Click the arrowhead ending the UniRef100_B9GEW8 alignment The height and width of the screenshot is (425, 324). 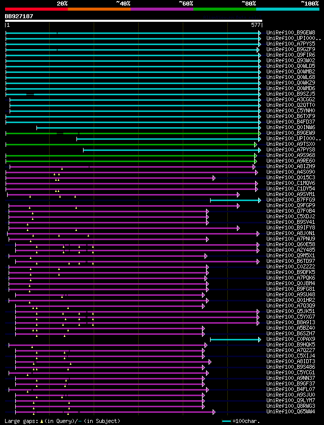(260, 33)
